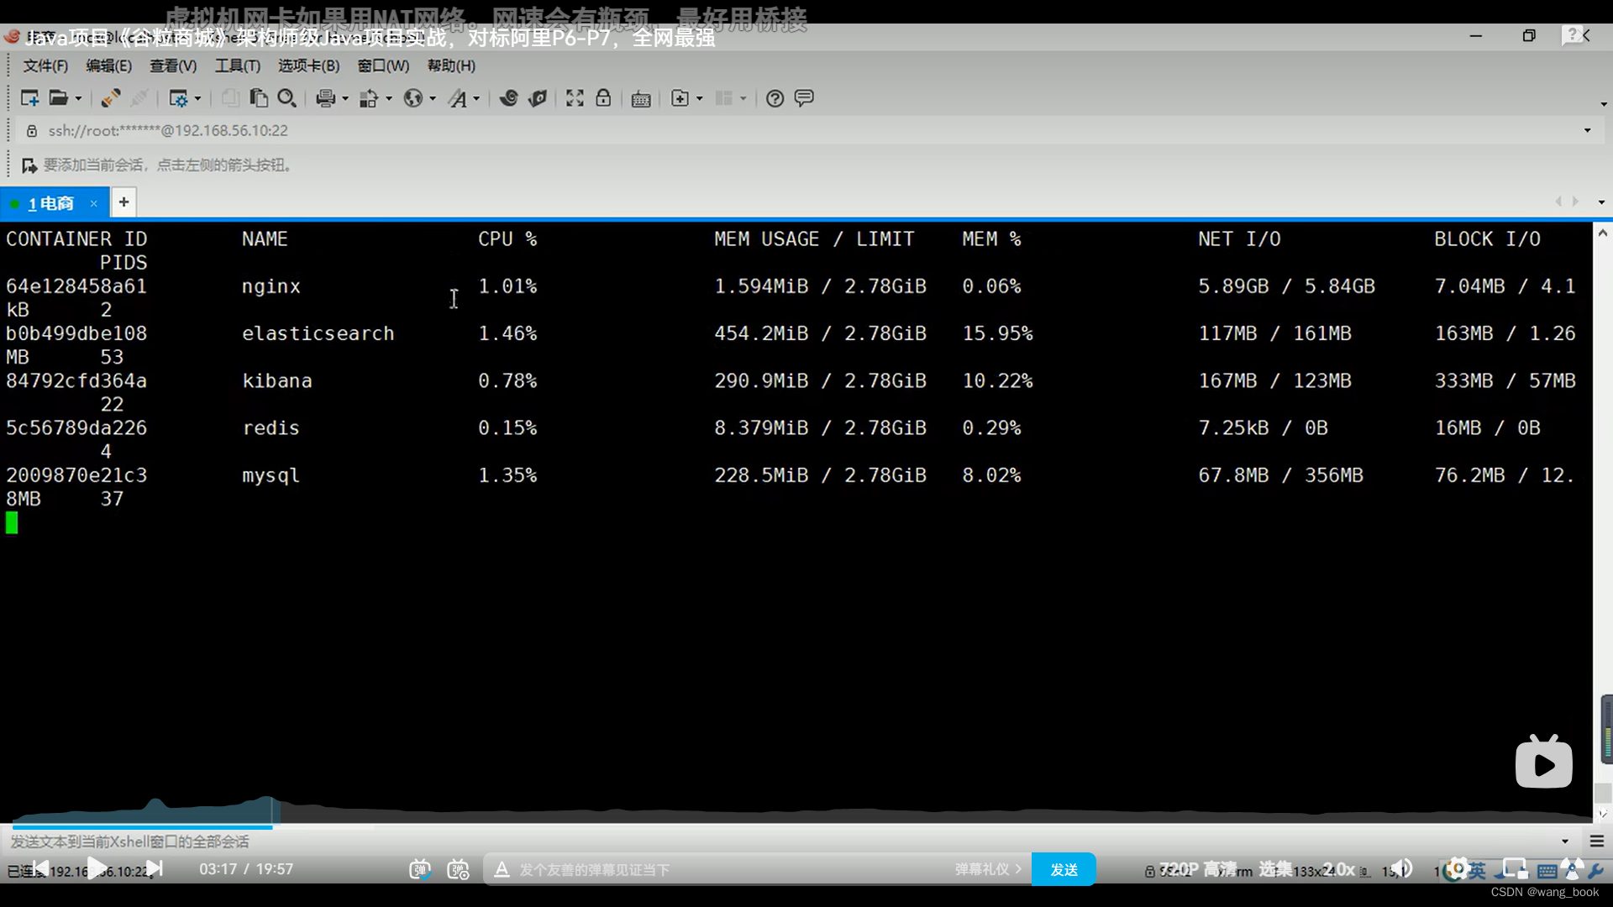
Task: Click the compose bar hamburger menu icon
Action: [x=1597, y=841]
